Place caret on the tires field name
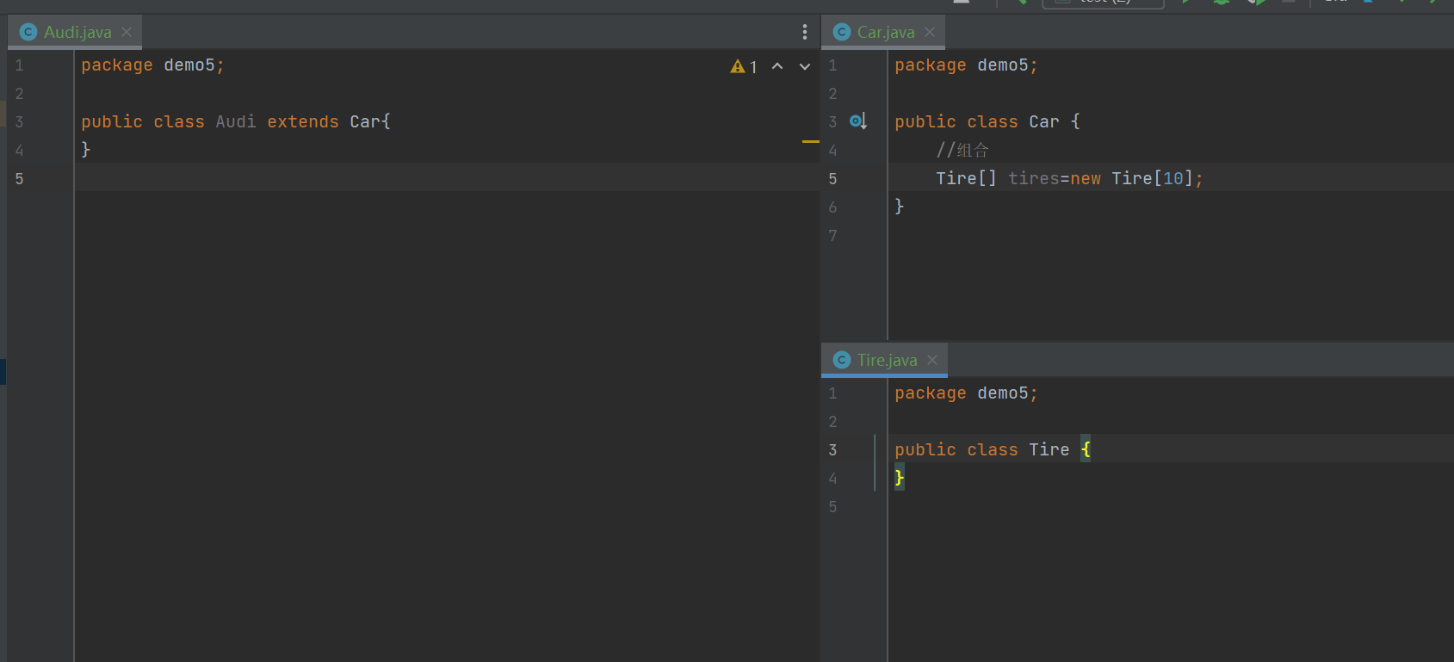The image size is (1454, 662). coord(1034,178)
